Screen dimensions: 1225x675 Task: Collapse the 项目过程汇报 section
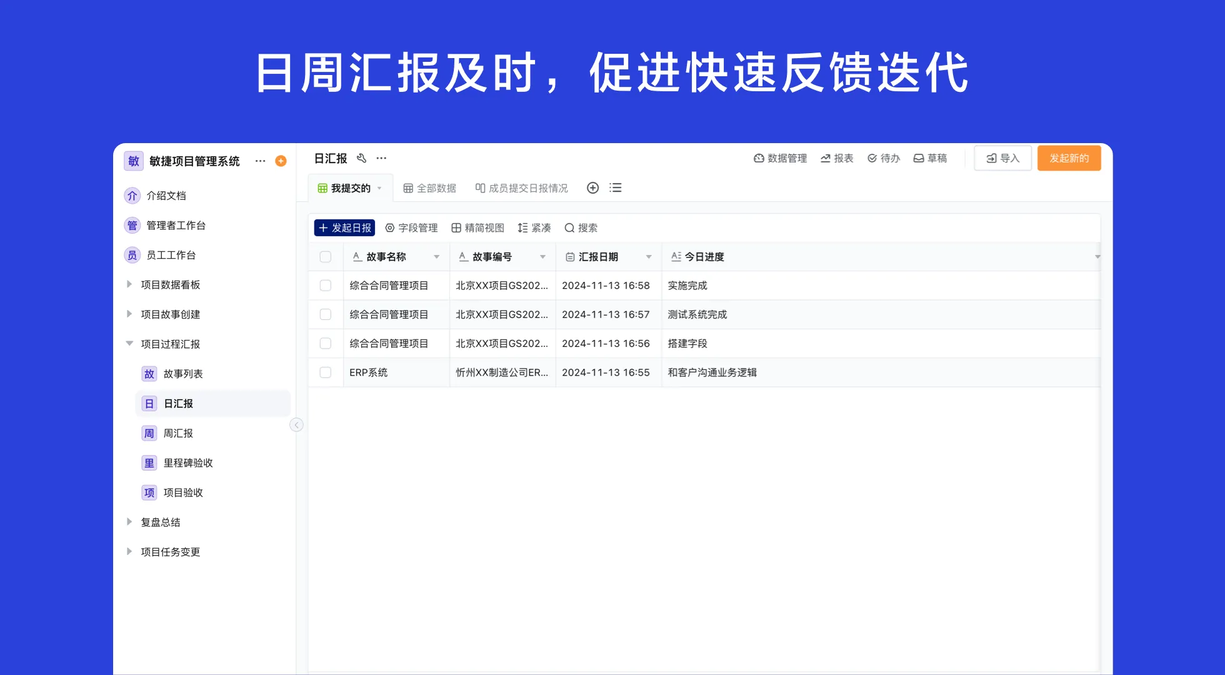point(129,343)
